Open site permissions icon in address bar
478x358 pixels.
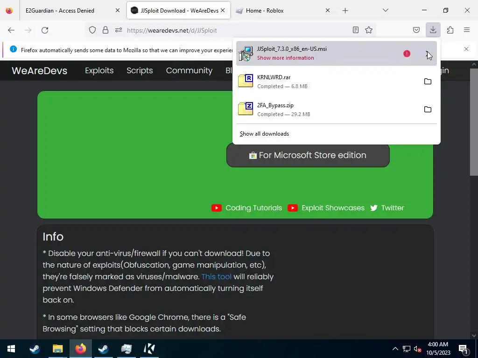click(119, 30)
